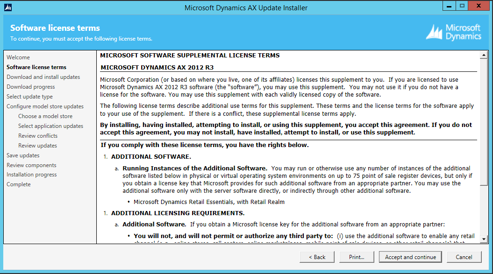The width and height of the screenshot is (493, 274).
Task: Click the 'Software license terms' page title
Action: point(55,28)
